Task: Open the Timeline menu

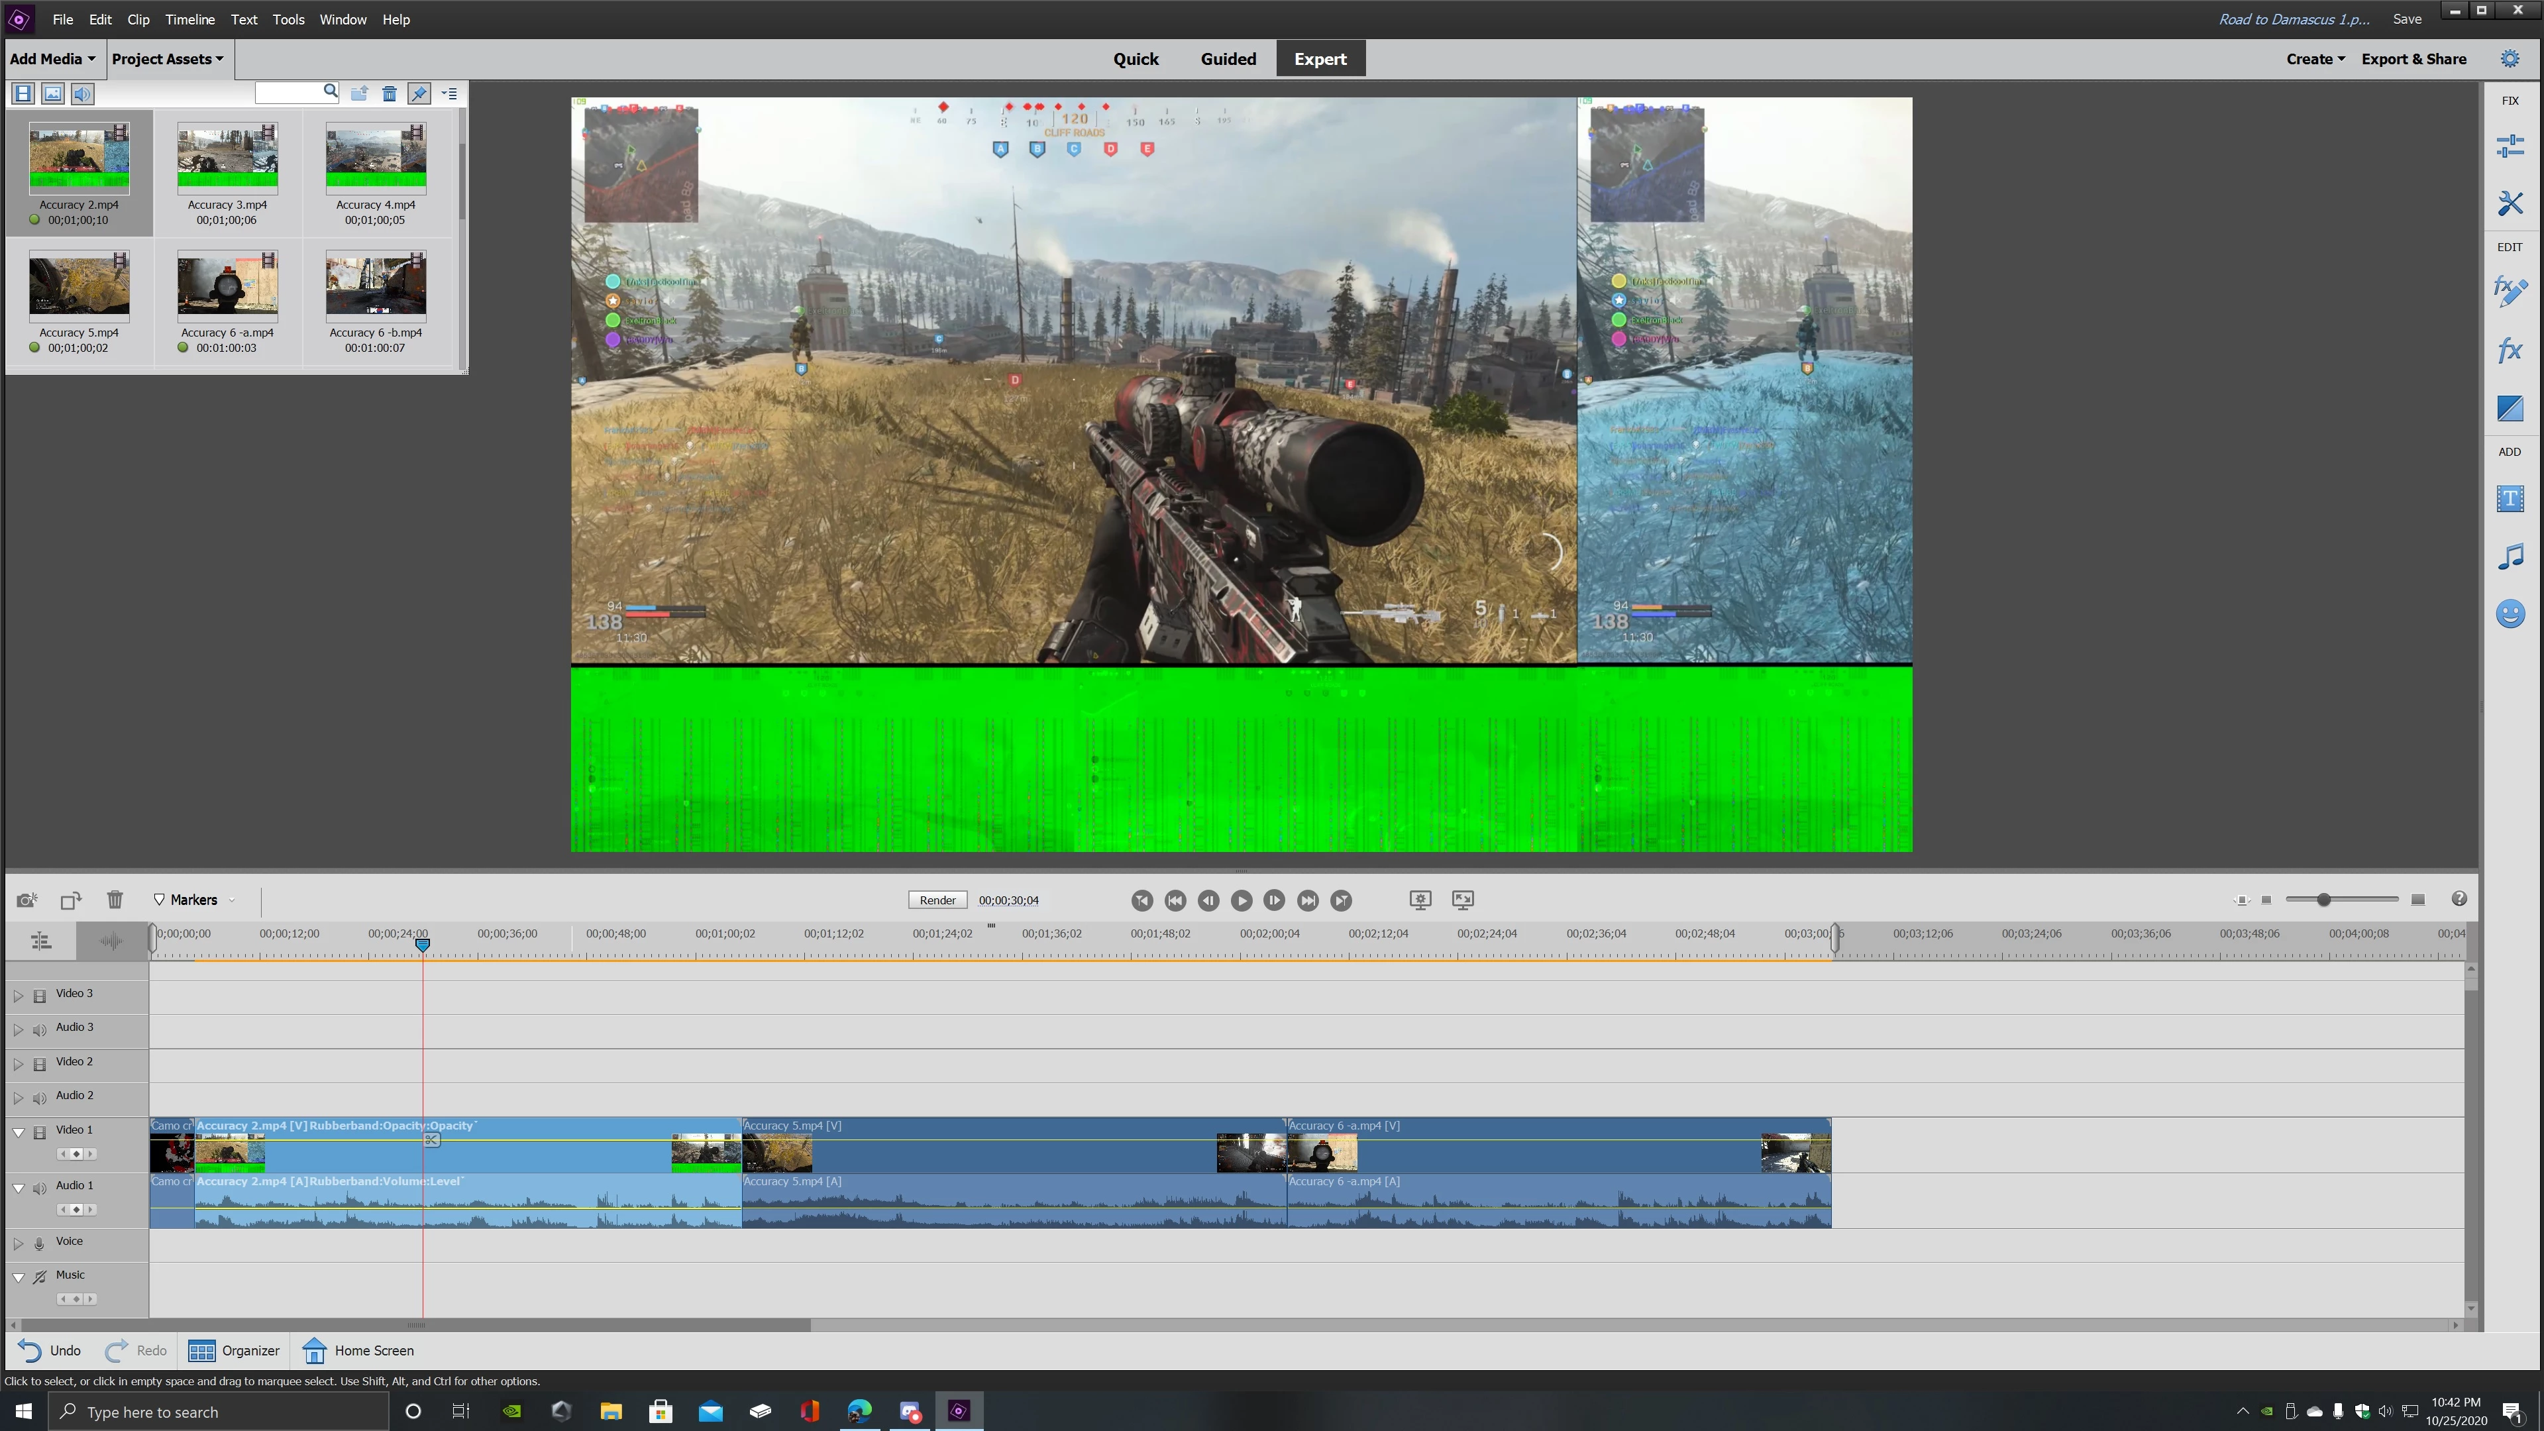Action: tap(189, 20)
